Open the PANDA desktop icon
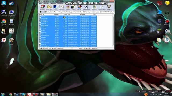The height and width of the screenshot is (96, 172). pos(12,31)
